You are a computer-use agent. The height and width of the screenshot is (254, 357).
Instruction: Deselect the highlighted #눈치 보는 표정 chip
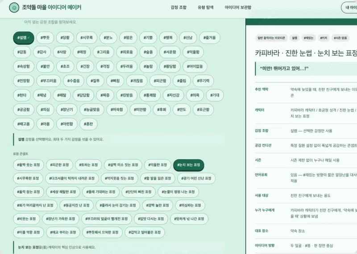click(x=189, y=165)
